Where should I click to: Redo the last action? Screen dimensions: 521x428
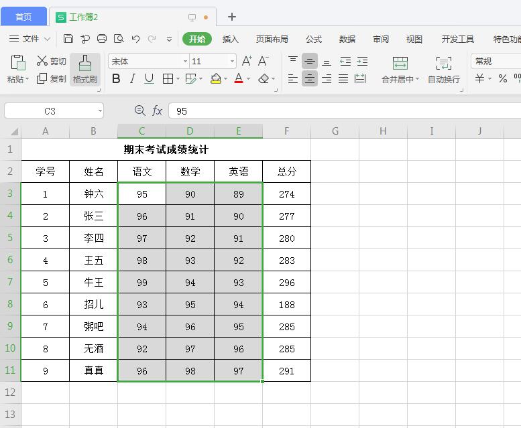(152, 39)
